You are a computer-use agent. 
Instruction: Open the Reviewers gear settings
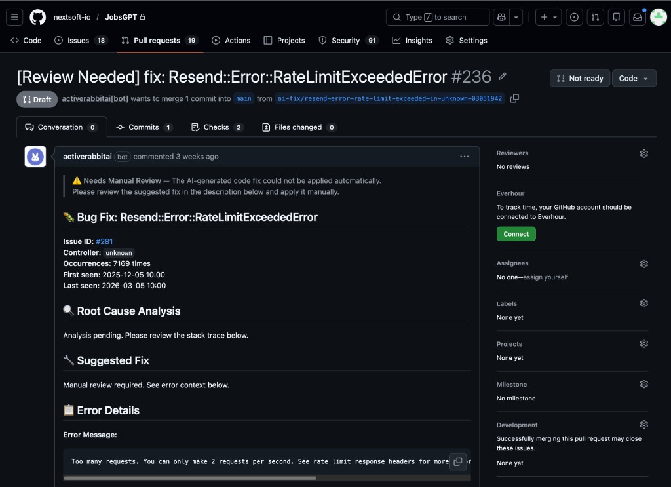[x=643, y=153]
